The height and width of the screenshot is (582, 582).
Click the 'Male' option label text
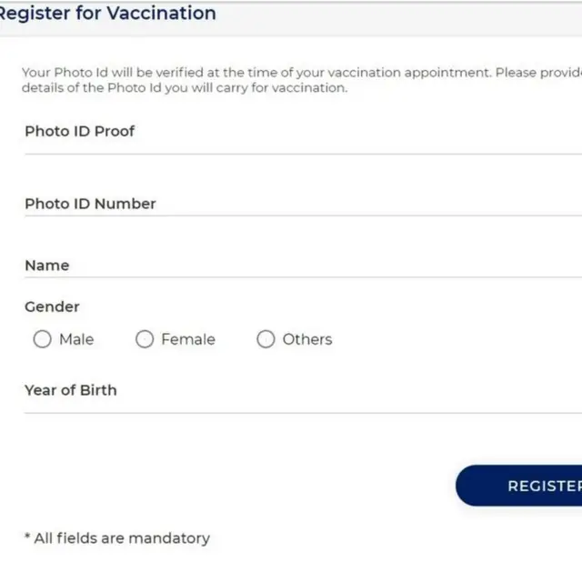[x=76, y=339]
